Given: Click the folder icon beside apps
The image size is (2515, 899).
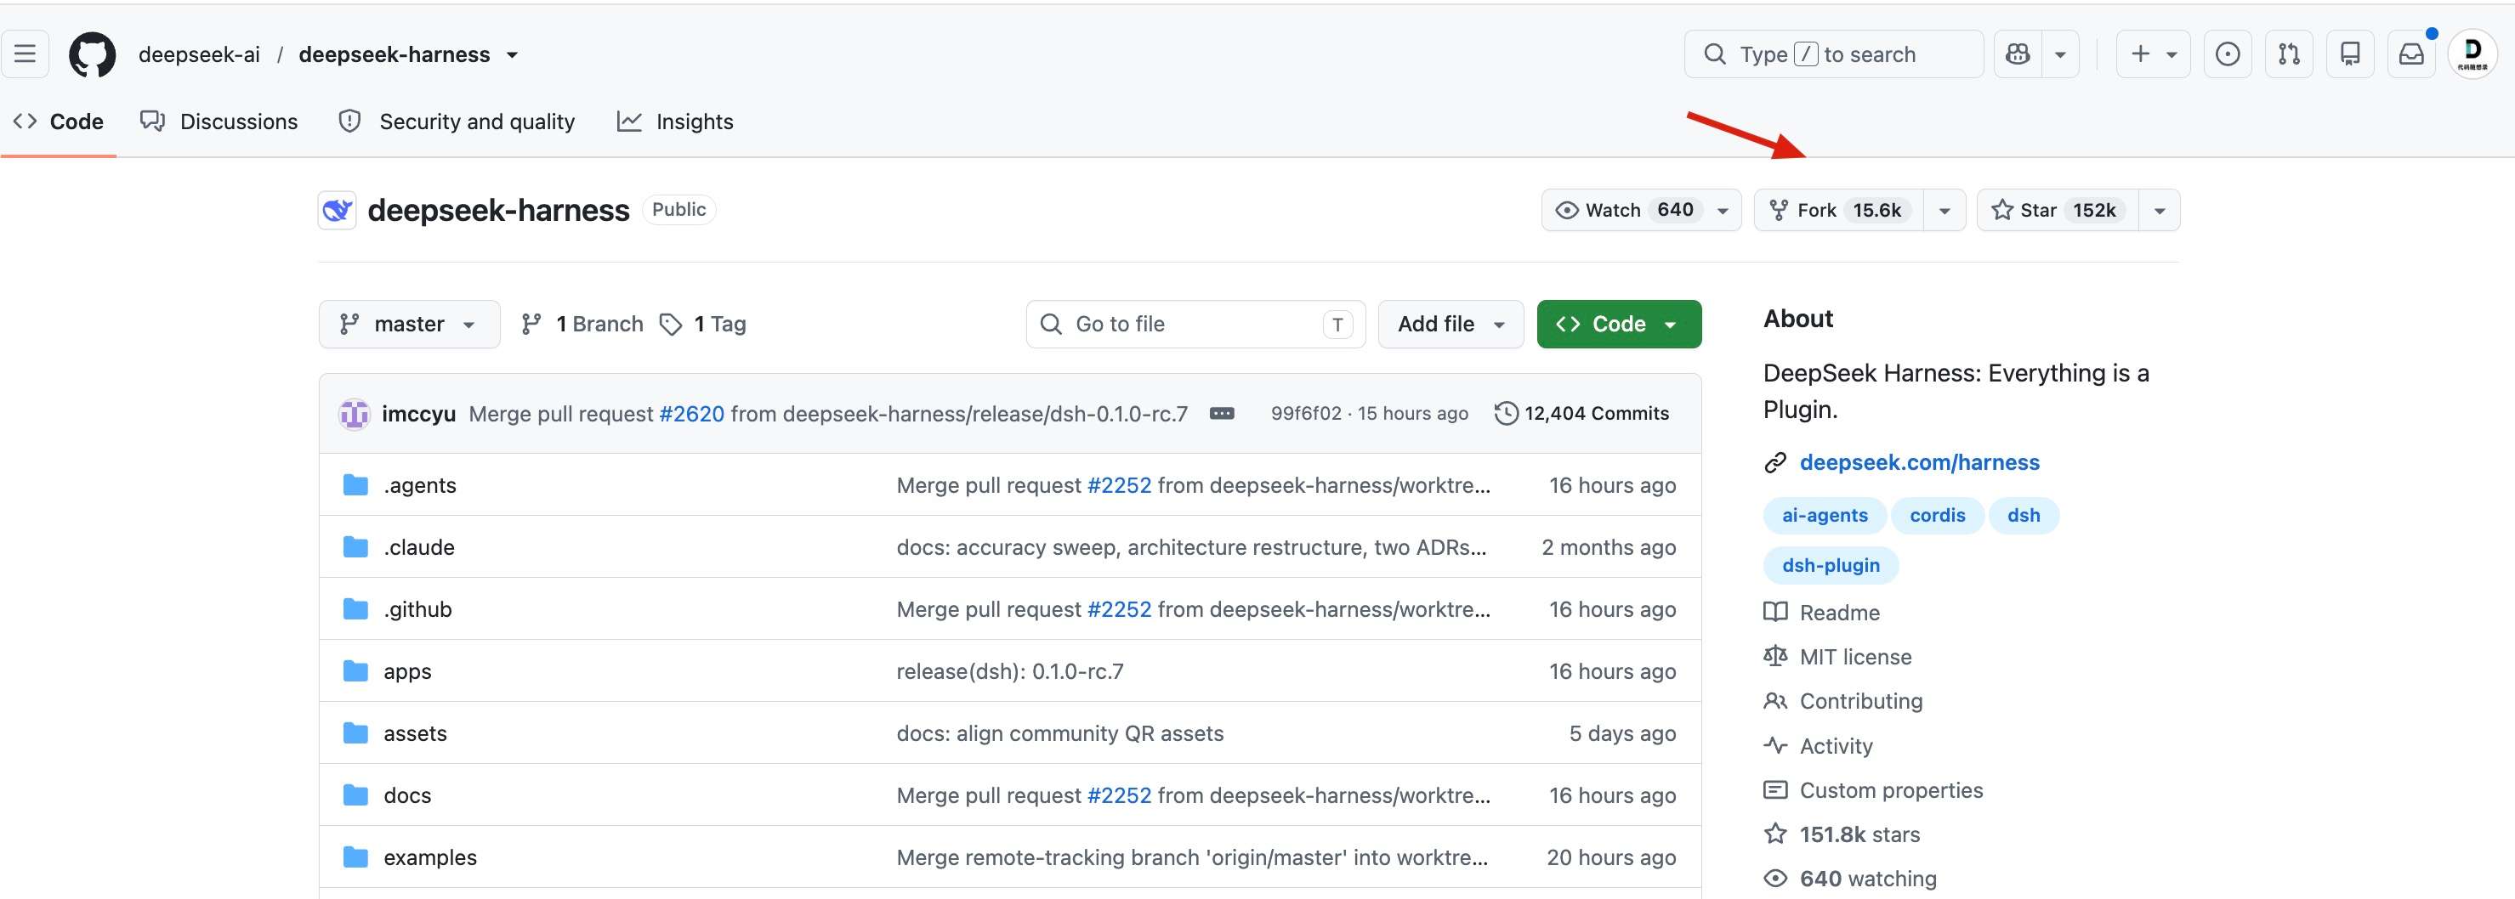Looking at the screenshot, I should [355, 670].
